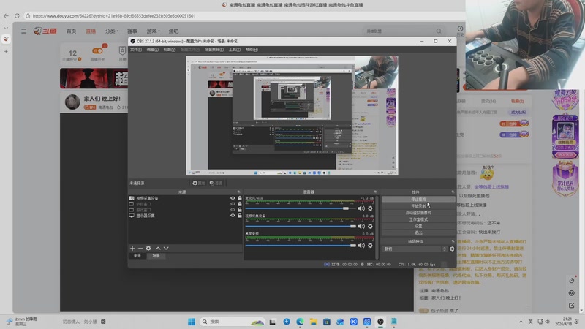Go to Douyu 首页 nav item
585x329 pixels.
click(x=71, y=31)
